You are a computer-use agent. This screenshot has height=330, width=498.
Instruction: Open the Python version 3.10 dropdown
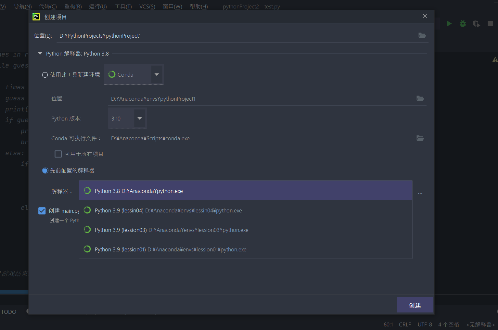pyautogui.click(x=139, y=119)
